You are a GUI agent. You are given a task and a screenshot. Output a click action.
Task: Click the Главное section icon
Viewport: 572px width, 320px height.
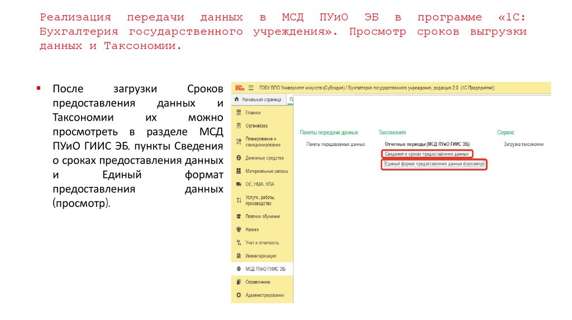point(239,113)
